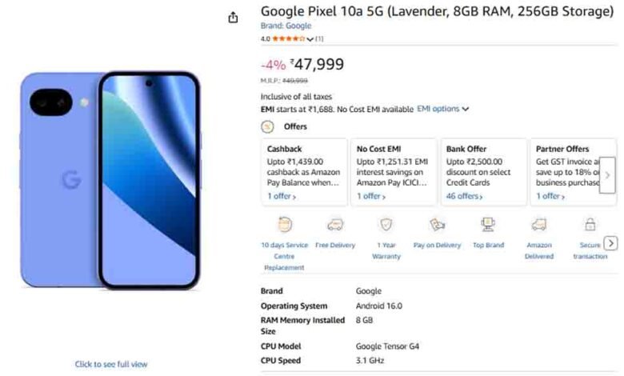Click the Secure transaction lock icon
The height and width of the screenshot is (376, 624).
590,225
